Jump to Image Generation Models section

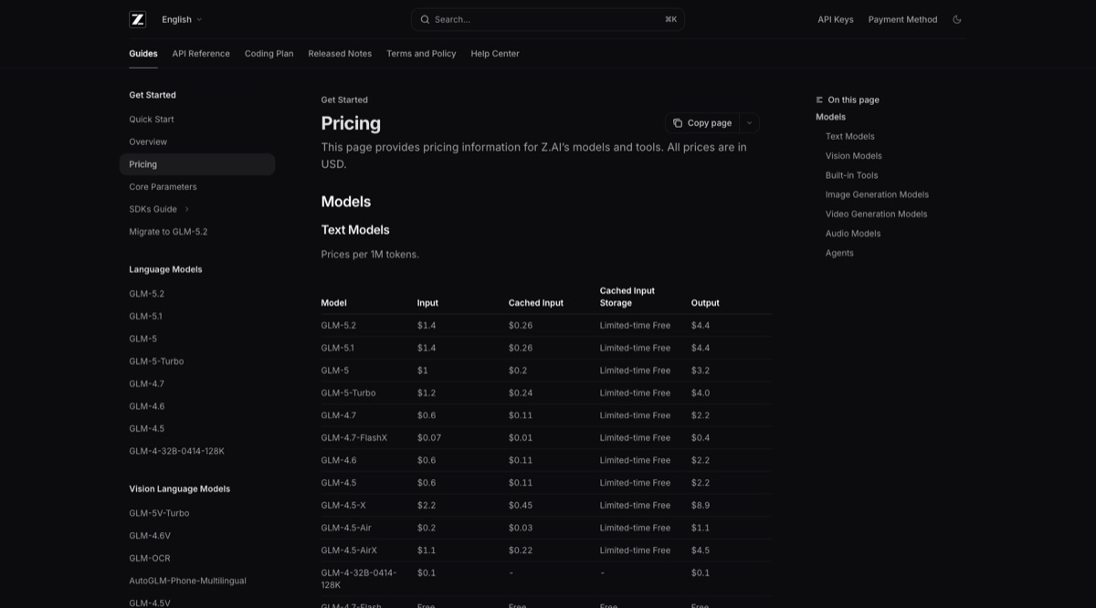tap(877, 194)
